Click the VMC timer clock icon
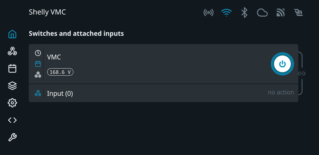 (x=38, y=53)
